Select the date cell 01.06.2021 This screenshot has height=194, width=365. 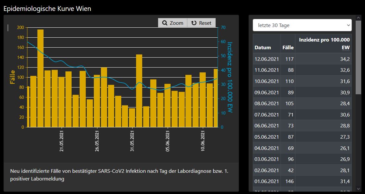(267, 181)
